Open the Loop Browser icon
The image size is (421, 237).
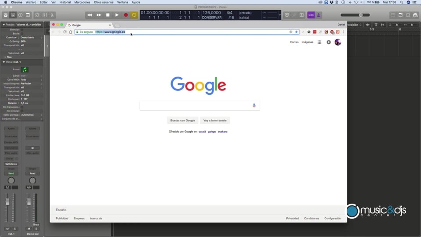click(408, 15)
